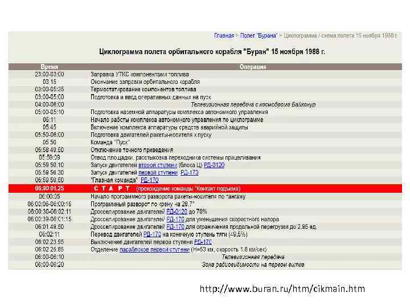410x308 pixels.
Task: Open РД-170 link in скоростного напора row
Action: 175,219
